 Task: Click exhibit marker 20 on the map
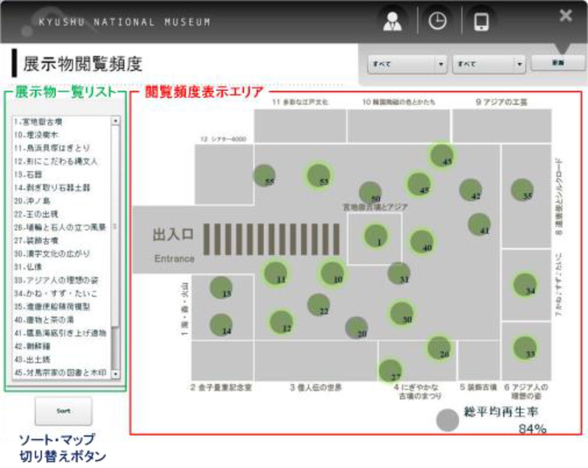[x=356, y=328]
